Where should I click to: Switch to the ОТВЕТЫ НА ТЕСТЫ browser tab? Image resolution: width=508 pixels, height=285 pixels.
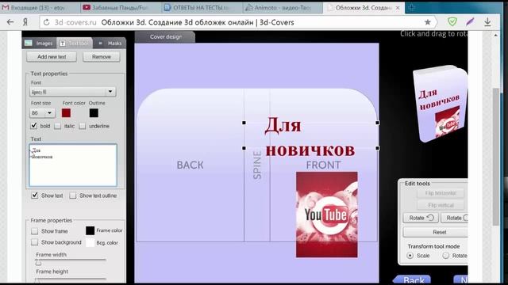(x=201, y=7)
